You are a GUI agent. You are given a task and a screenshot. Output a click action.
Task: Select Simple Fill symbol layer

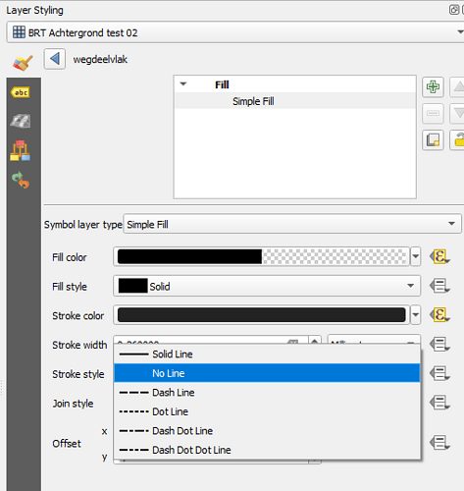(x=253, y=101)
